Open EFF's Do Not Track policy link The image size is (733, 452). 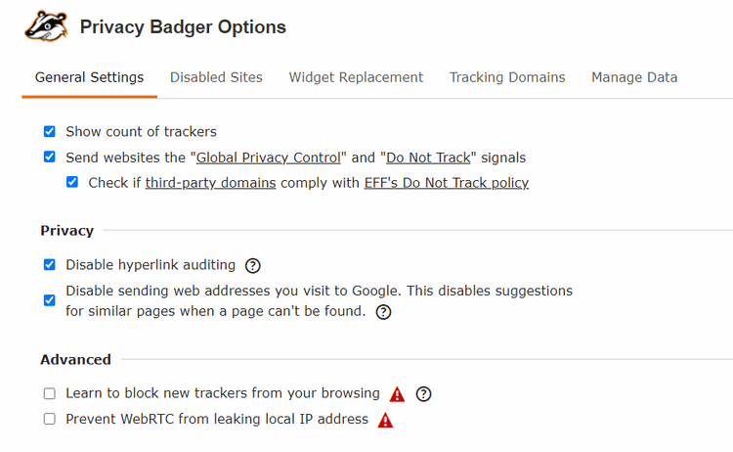click(x=446, y=182)
